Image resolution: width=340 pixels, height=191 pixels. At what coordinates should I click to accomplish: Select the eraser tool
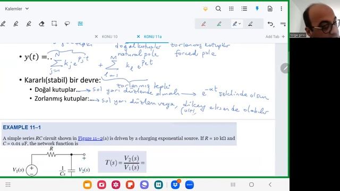41,24
